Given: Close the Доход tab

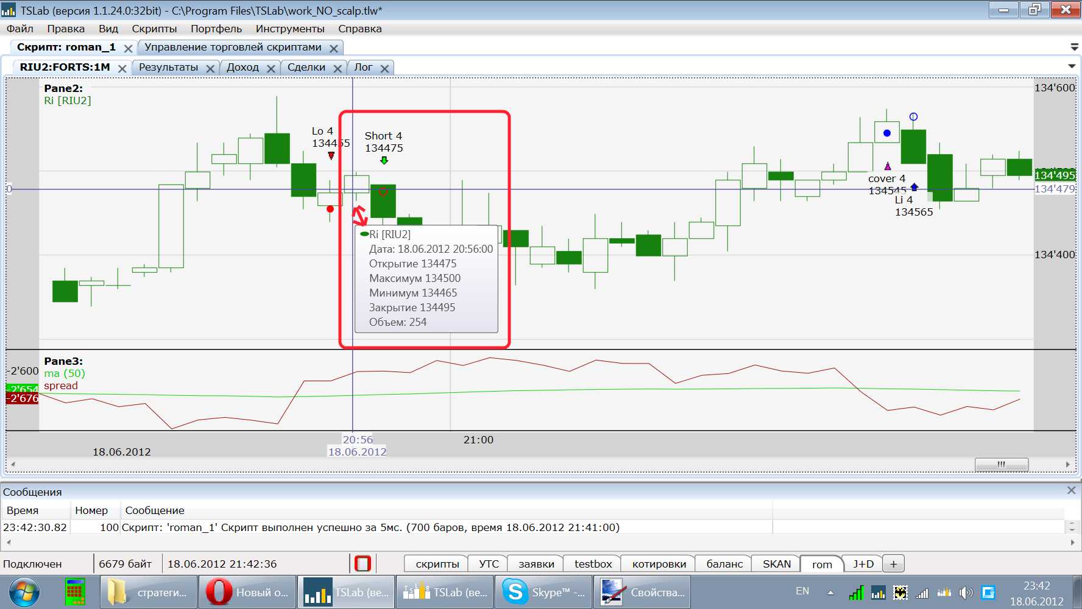Looking at the screenshot, I should pos(271,68).
